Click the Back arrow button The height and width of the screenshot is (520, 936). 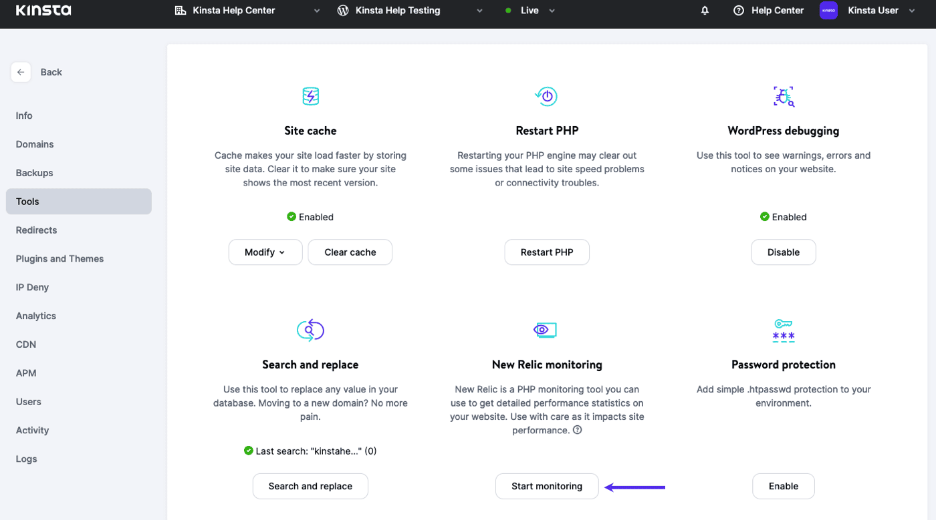21,72
